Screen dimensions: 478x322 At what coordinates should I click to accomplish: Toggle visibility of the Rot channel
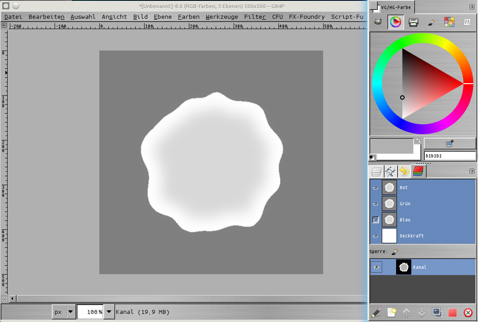[376, 188]
